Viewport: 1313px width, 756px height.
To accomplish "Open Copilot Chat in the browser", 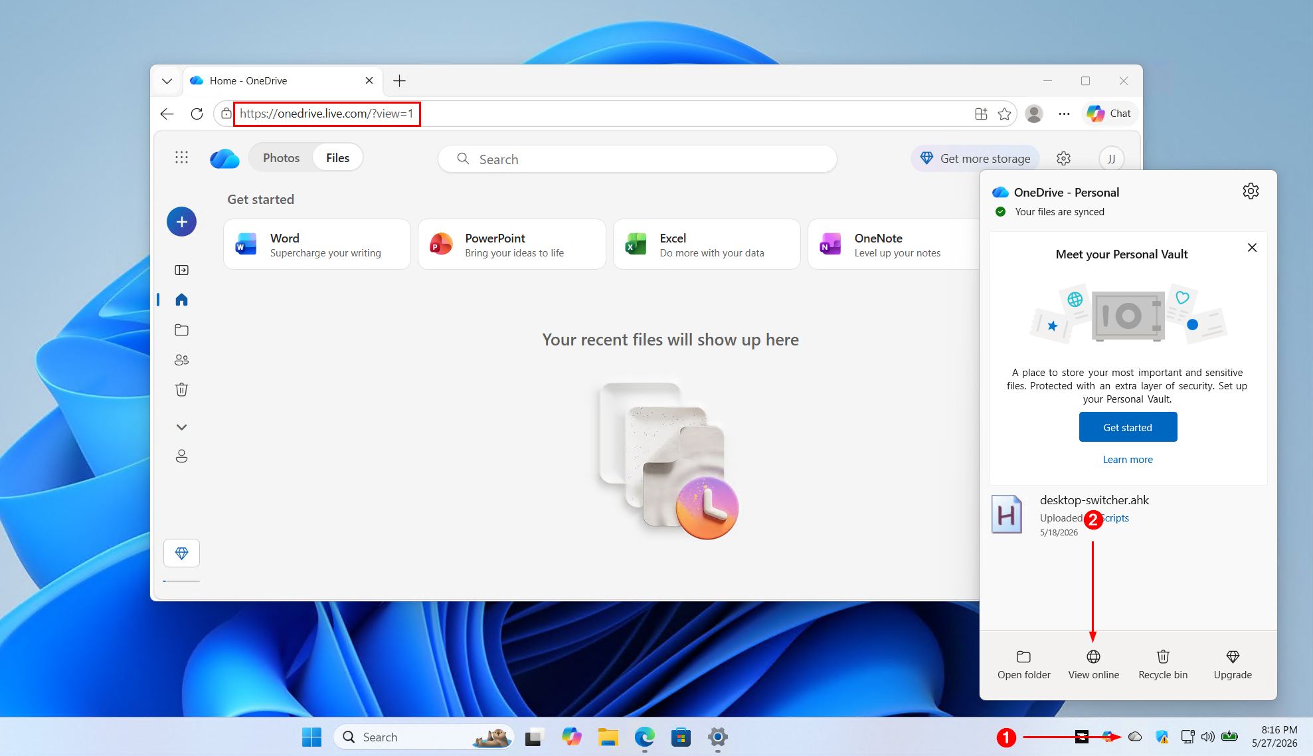I will (x=1108, y=114).
